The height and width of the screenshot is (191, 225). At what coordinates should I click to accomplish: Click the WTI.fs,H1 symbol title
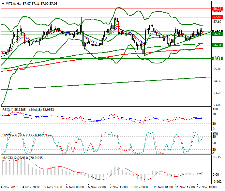point(13,4)
